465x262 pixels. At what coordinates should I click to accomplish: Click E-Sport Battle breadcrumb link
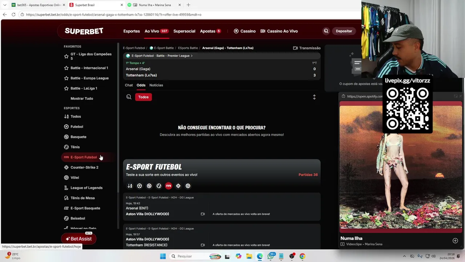coord(162,48)
